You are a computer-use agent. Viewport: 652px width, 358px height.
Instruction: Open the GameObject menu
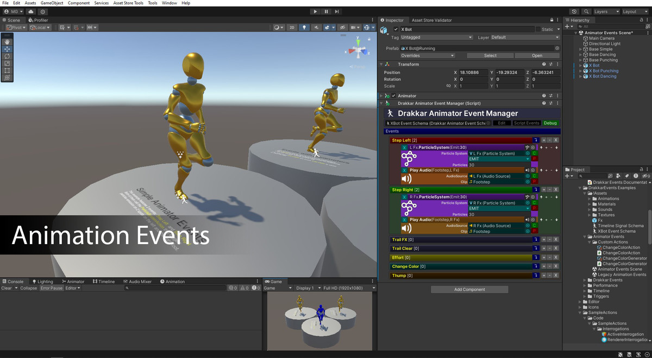pos(52,3)
